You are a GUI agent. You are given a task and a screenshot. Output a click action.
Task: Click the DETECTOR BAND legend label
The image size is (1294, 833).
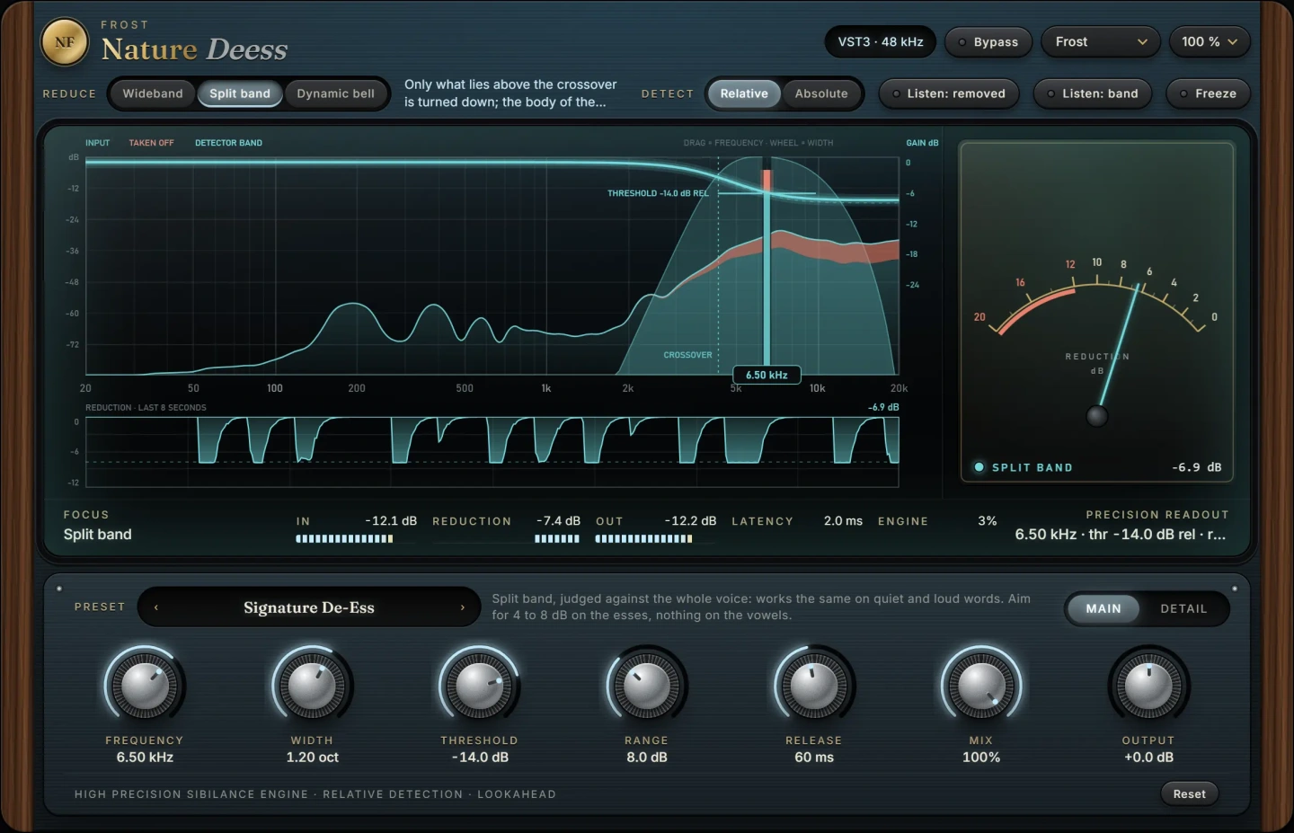(x=228, y=143)
